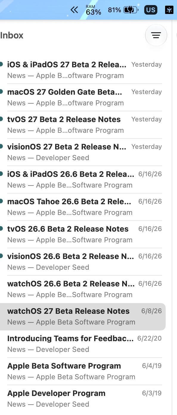Click unread dot of iOS 27 Beta 2 message
This screenshot has height=415, width=177.
[x=1, y=64]
